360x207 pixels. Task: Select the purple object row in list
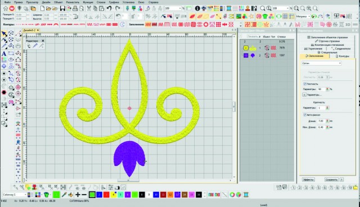[x=267, y=55]
